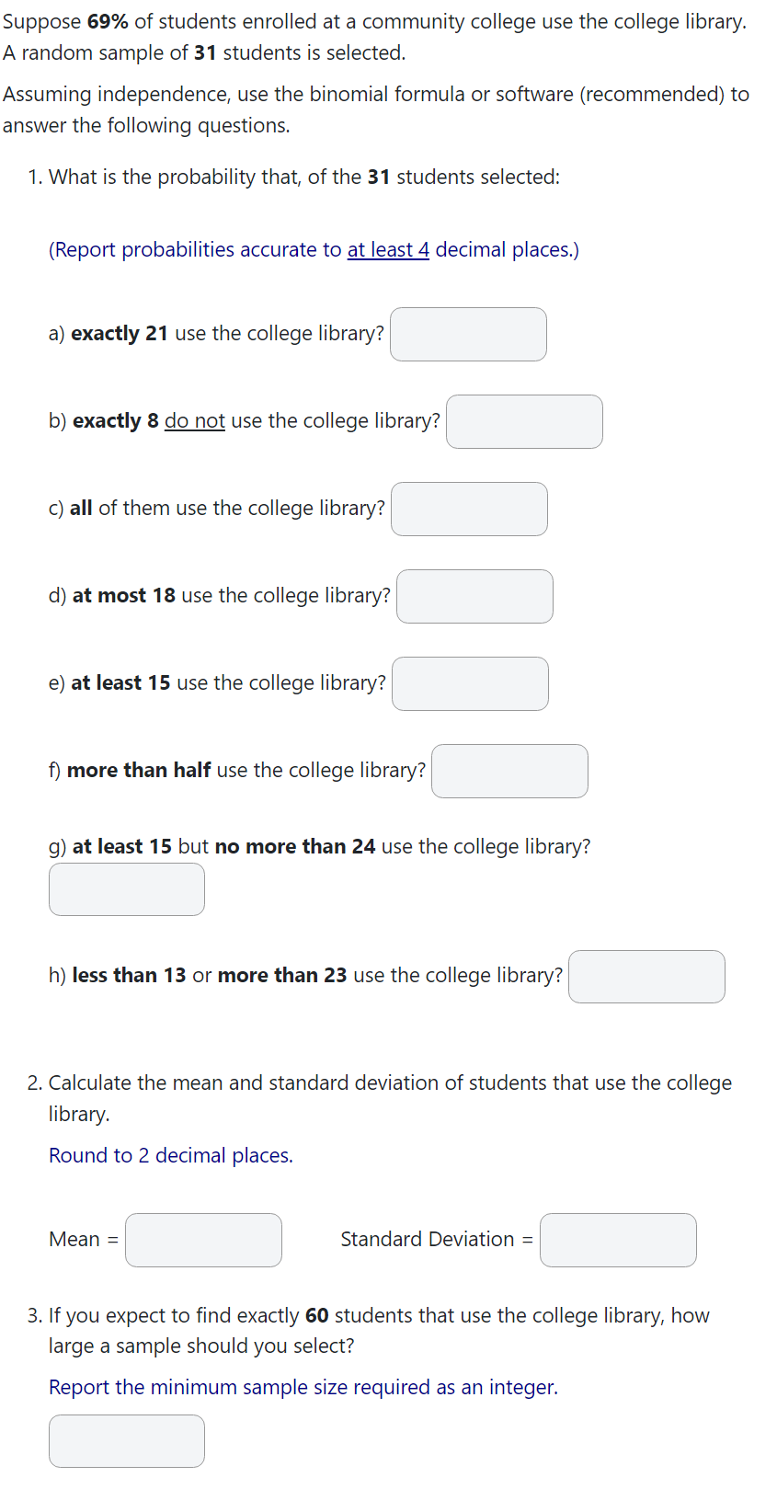Click the at most 18 probability field

point(474,596)
